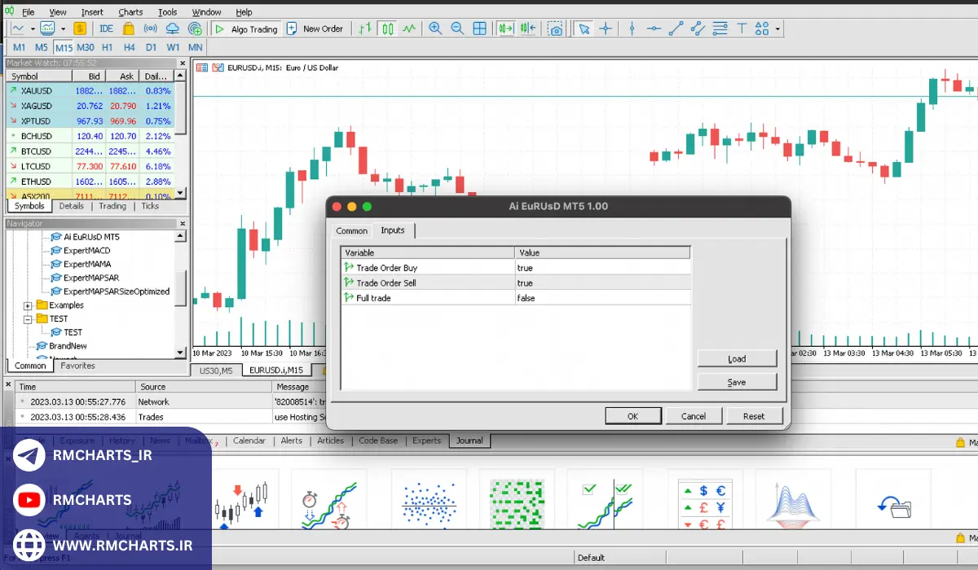
Task: Click the chart screenshot camera icon
Action: 555,28
